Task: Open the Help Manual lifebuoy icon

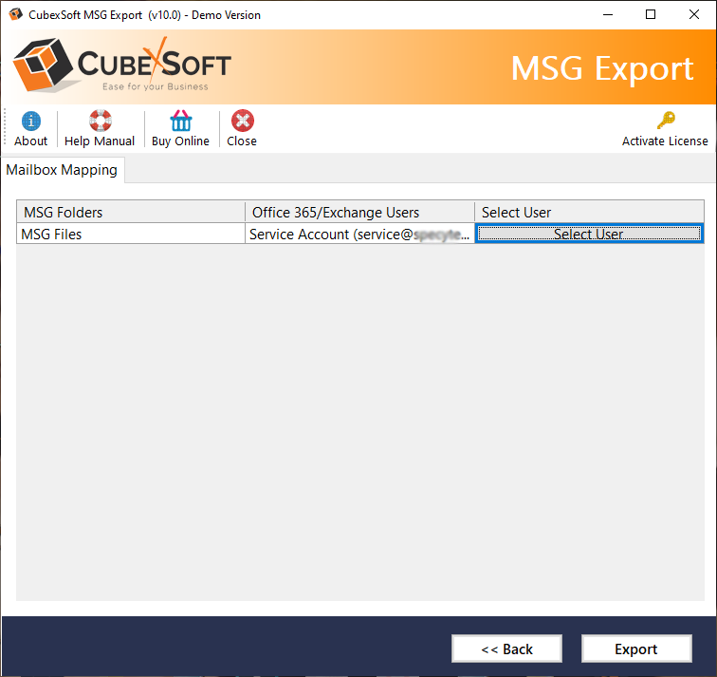Action: coord(101,121)
